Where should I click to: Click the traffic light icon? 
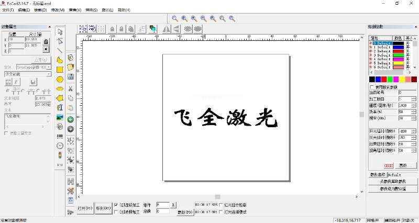pyautogui.click(x=60, y=155)
